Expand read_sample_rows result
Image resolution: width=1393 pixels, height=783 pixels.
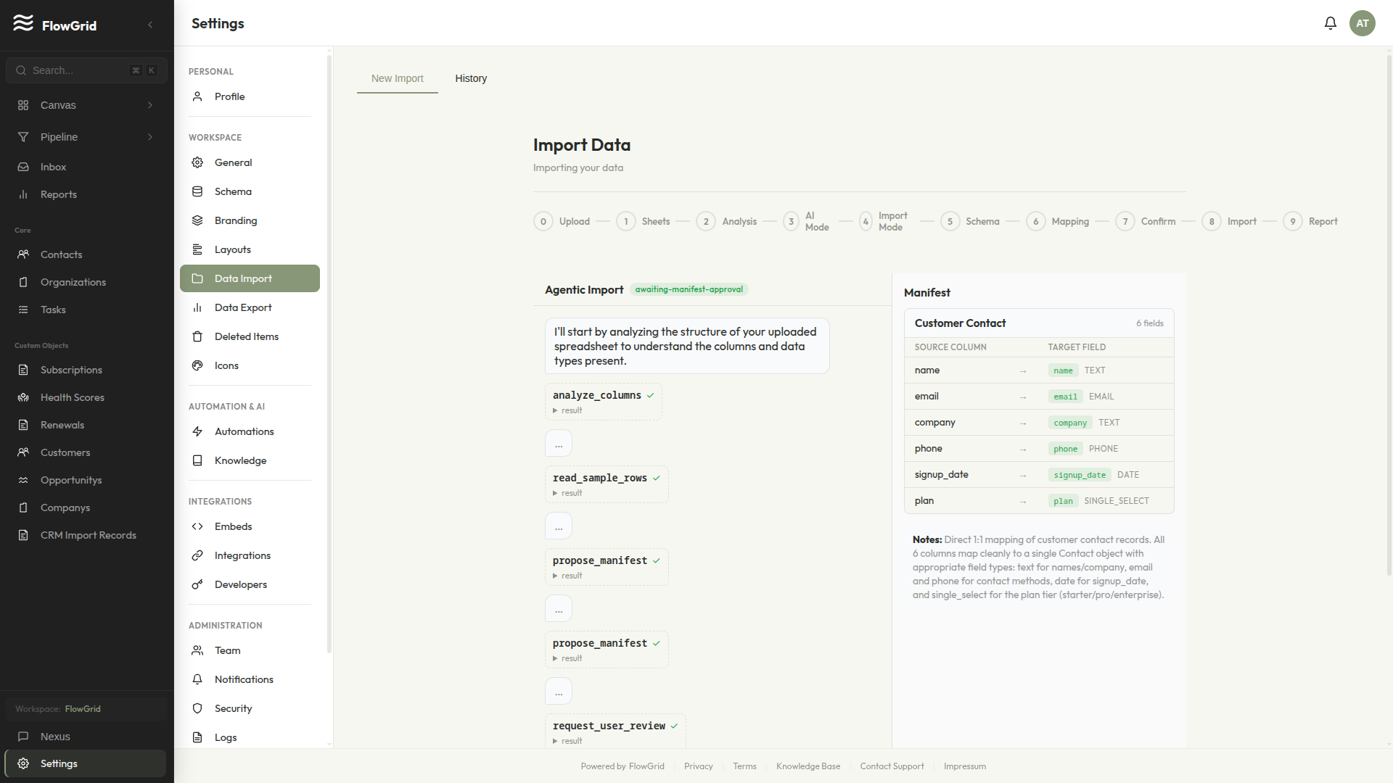[x=567, y=493]
